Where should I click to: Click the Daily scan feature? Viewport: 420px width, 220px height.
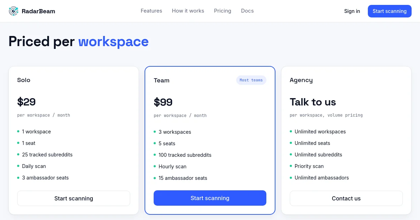click(34, 166)
